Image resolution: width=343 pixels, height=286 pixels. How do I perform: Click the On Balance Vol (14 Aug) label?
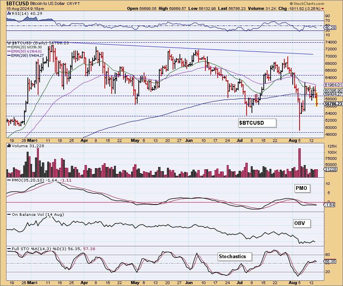click(x=38, y=214)
